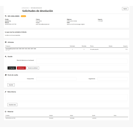
Task: Click the 'customer' cell in the Historial row
Action: coord(94,118)
